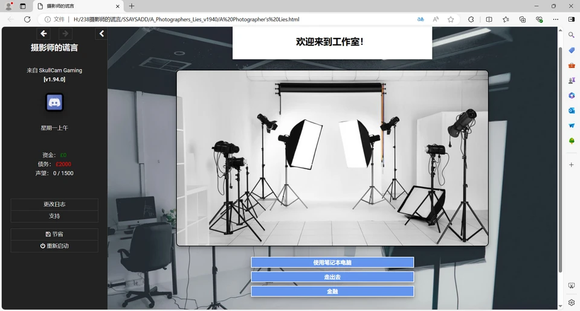Viewport: 580px width, 311px height.
Task: Toggle split screen view in toolbar
Action: 489,19
